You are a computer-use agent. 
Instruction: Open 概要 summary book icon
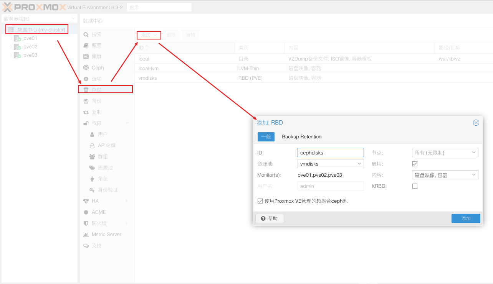(86, 46)
